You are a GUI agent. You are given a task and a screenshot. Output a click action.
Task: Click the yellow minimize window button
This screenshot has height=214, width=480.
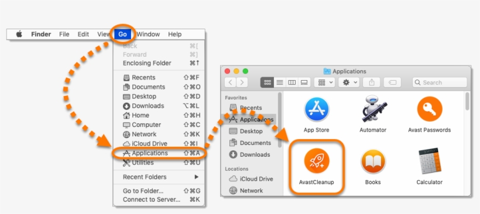(x=236, y=71)
